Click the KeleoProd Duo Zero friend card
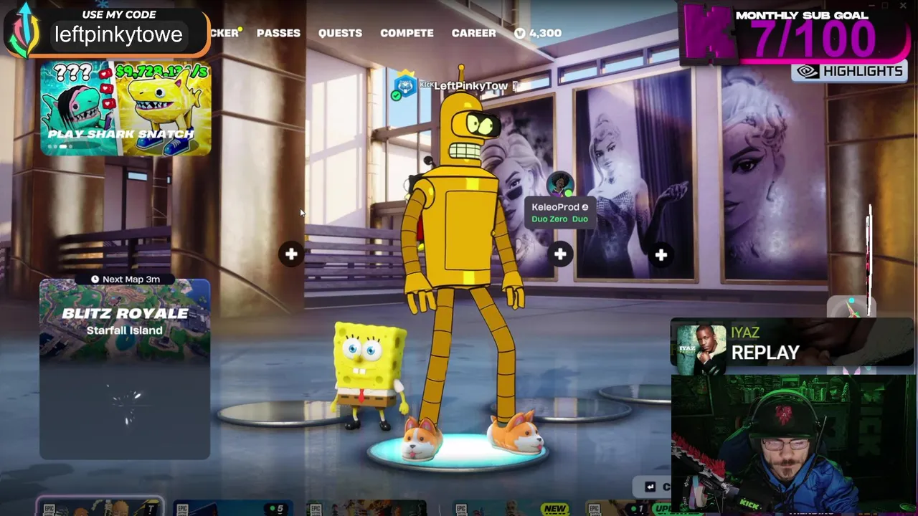Image resolution: width=918 pixels, height=516 pixels. pos(560,213)
